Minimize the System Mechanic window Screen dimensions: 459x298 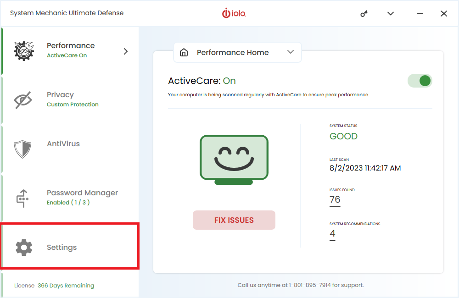[x=420, y=14]
